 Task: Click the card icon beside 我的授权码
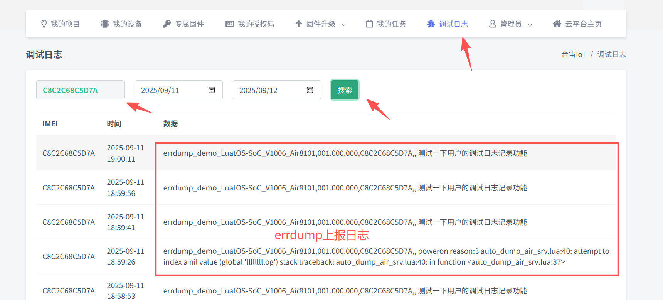point(229,24)
